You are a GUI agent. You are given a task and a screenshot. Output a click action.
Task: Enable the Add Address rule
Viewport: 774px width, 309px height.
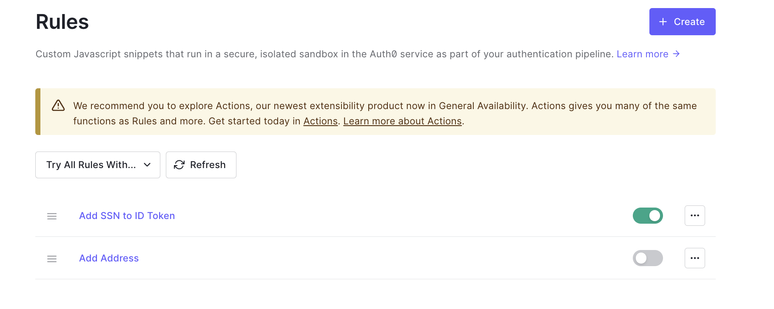[648, 258]
